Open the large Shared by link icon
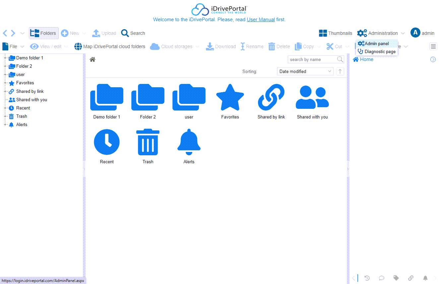 pos(271,97)
